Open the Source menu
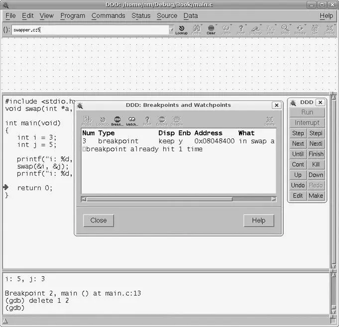This screenshot has width=339, height=327. coord(167,15)
